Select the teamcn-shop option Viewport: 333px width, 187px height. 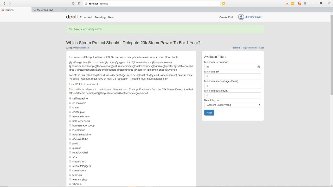click(x=70, y=179)
